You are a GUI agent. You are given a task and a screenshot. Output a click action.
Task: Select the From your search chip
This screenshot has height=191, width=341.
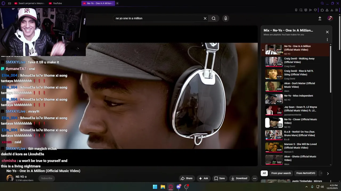point(281,173)
